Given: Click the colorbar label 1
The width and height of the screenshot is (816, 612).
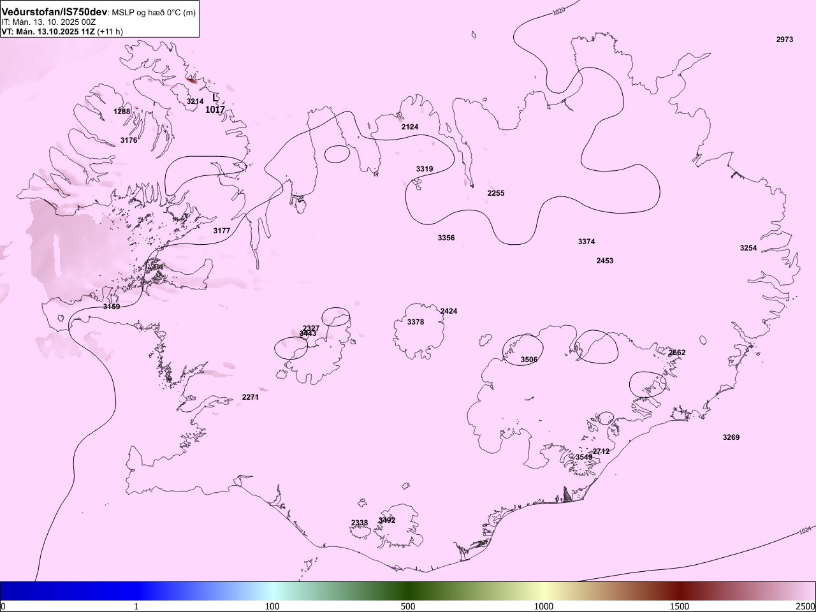Looking at the screenshot, I should coord(136,606).
